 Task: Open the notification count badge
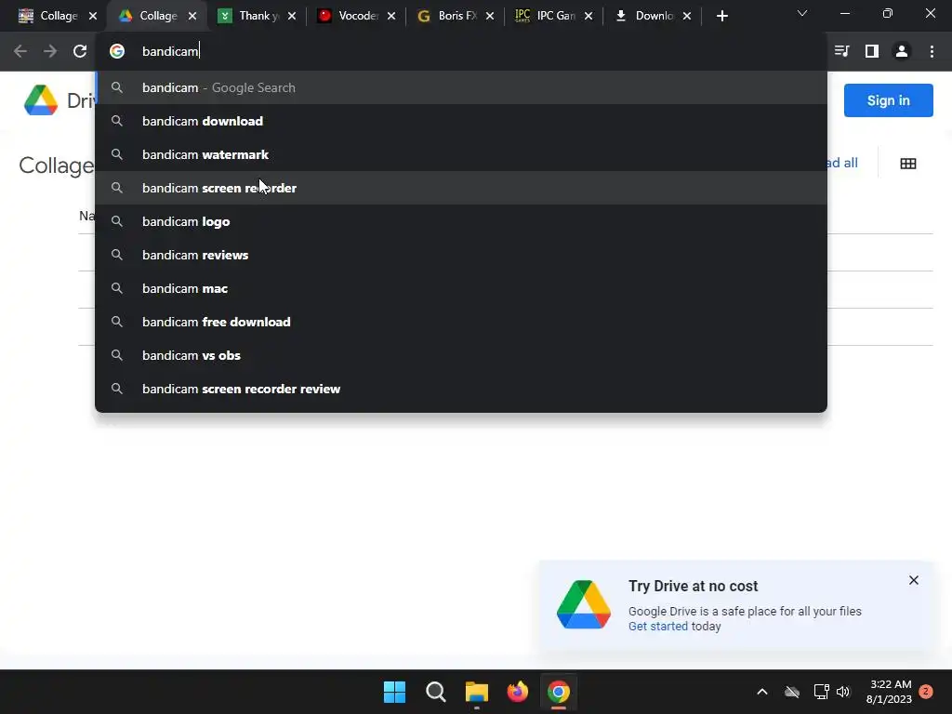click(x=926, y=692)
